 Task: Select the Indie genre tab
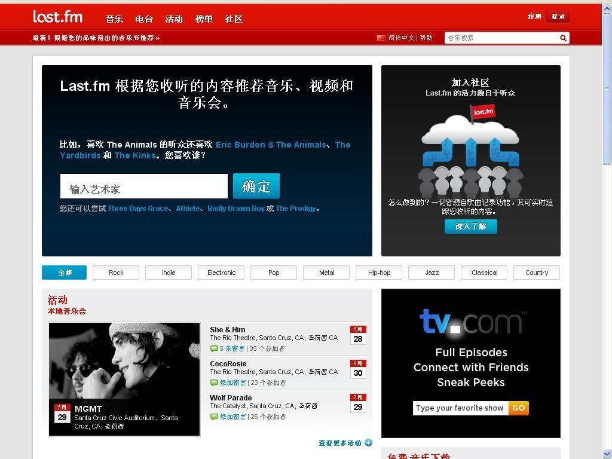click(x=169, y=273)
